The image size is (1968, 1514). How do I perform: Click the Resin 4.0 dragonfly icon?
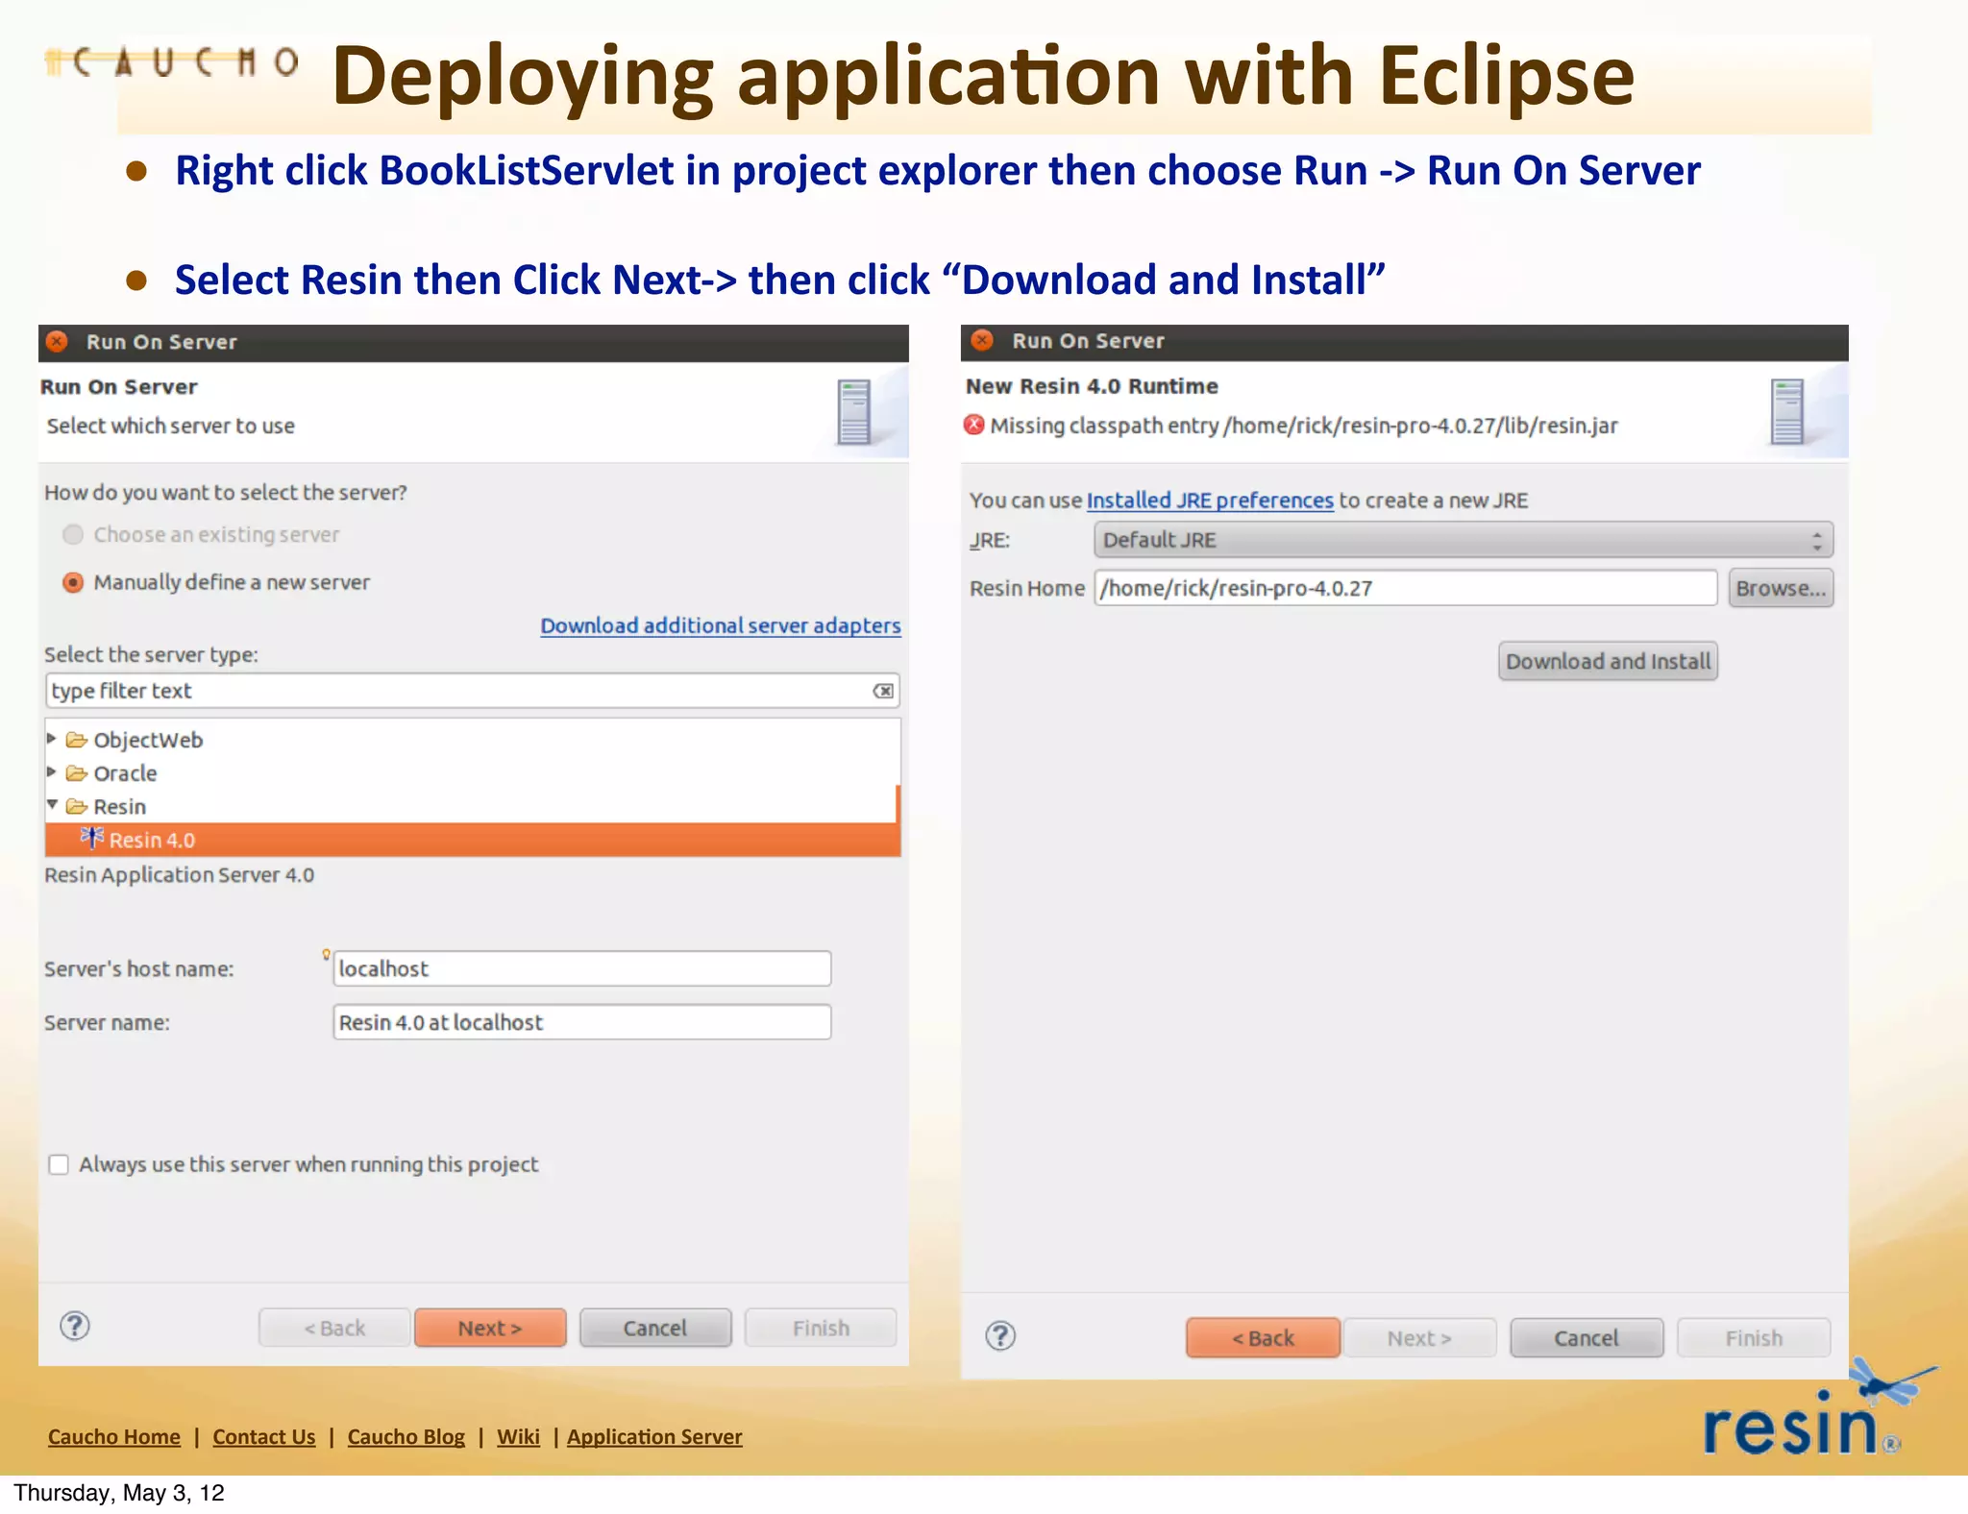tap(92, 838)
